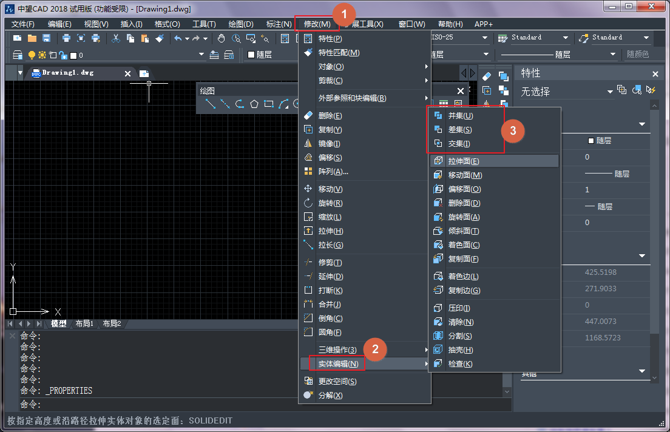Toggle the layer lock padlock icon
670x432 pixels.
63,55
